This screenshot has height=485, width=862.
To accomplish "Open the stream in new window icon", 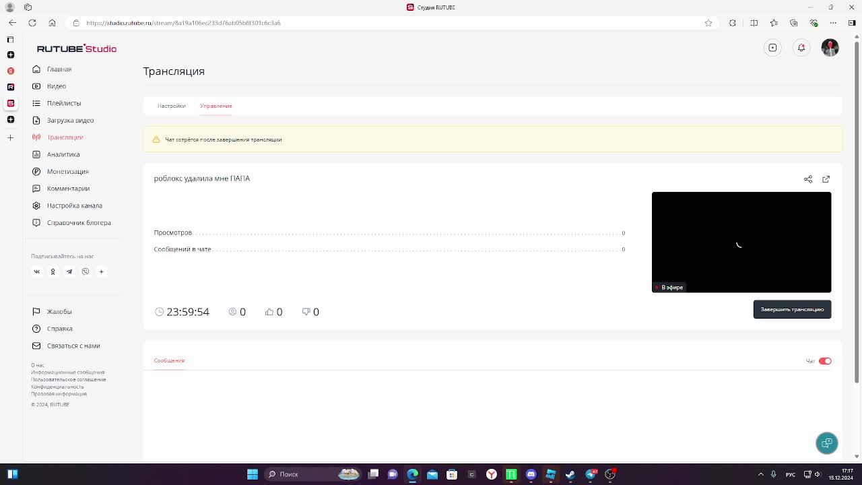I will [826, 179].
